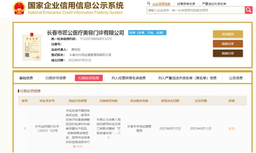The width and height of the screenshot is (256, 153).
Task: Click the 详情 column header
Action: coord(232,101)
